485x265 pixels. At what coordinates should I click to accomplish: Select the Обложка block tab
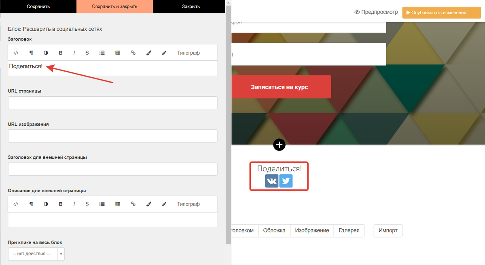[274, 231]
